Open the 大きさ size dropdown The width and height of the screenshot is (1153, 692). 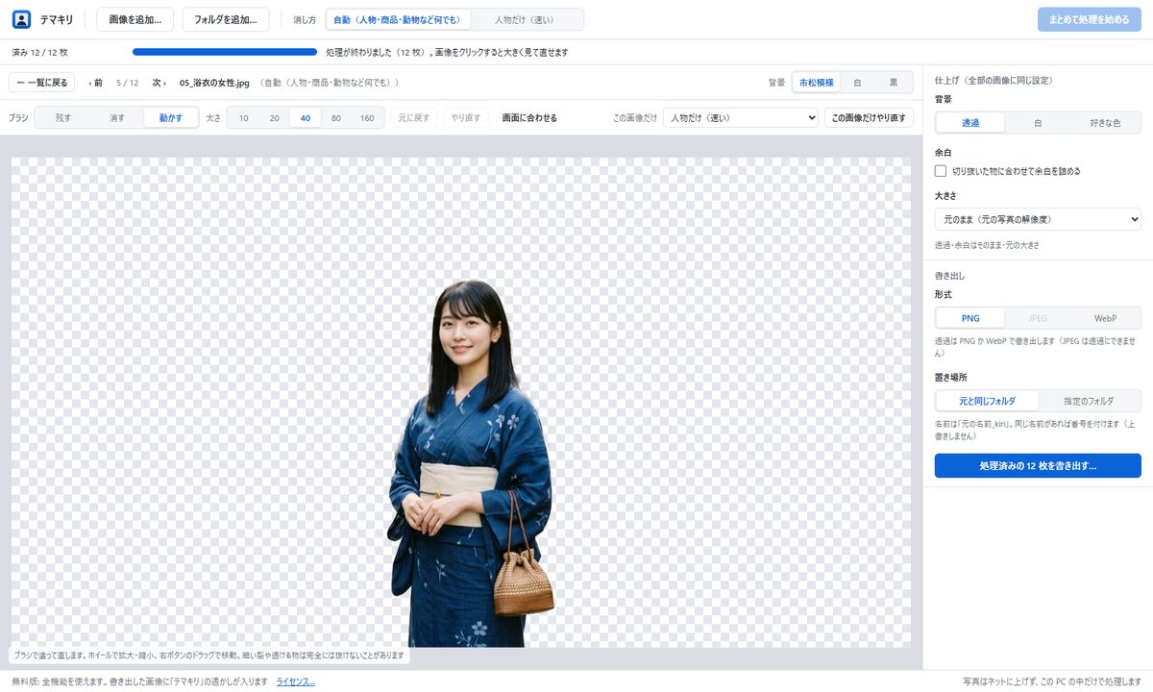(1038, 219)
